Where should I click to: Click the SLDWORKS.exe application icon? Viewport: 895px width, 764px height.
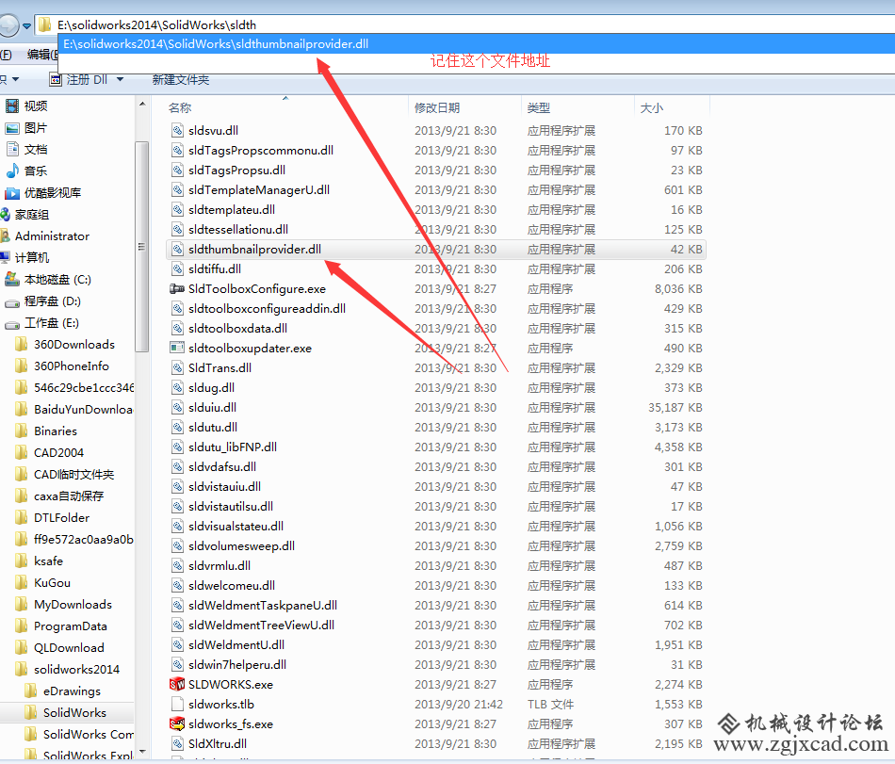(x=177, y=684)
